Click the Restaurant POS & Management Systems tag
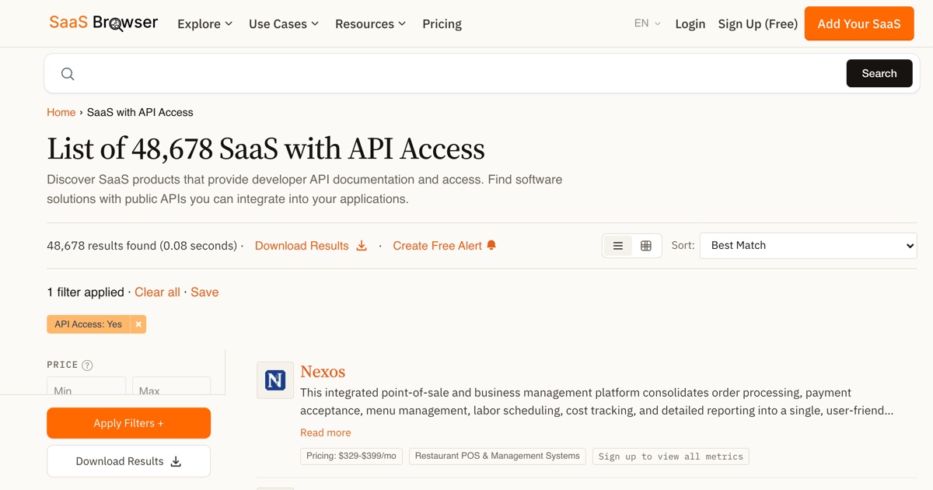The height and width of the screenshot is (490, 933). point(498,456)
